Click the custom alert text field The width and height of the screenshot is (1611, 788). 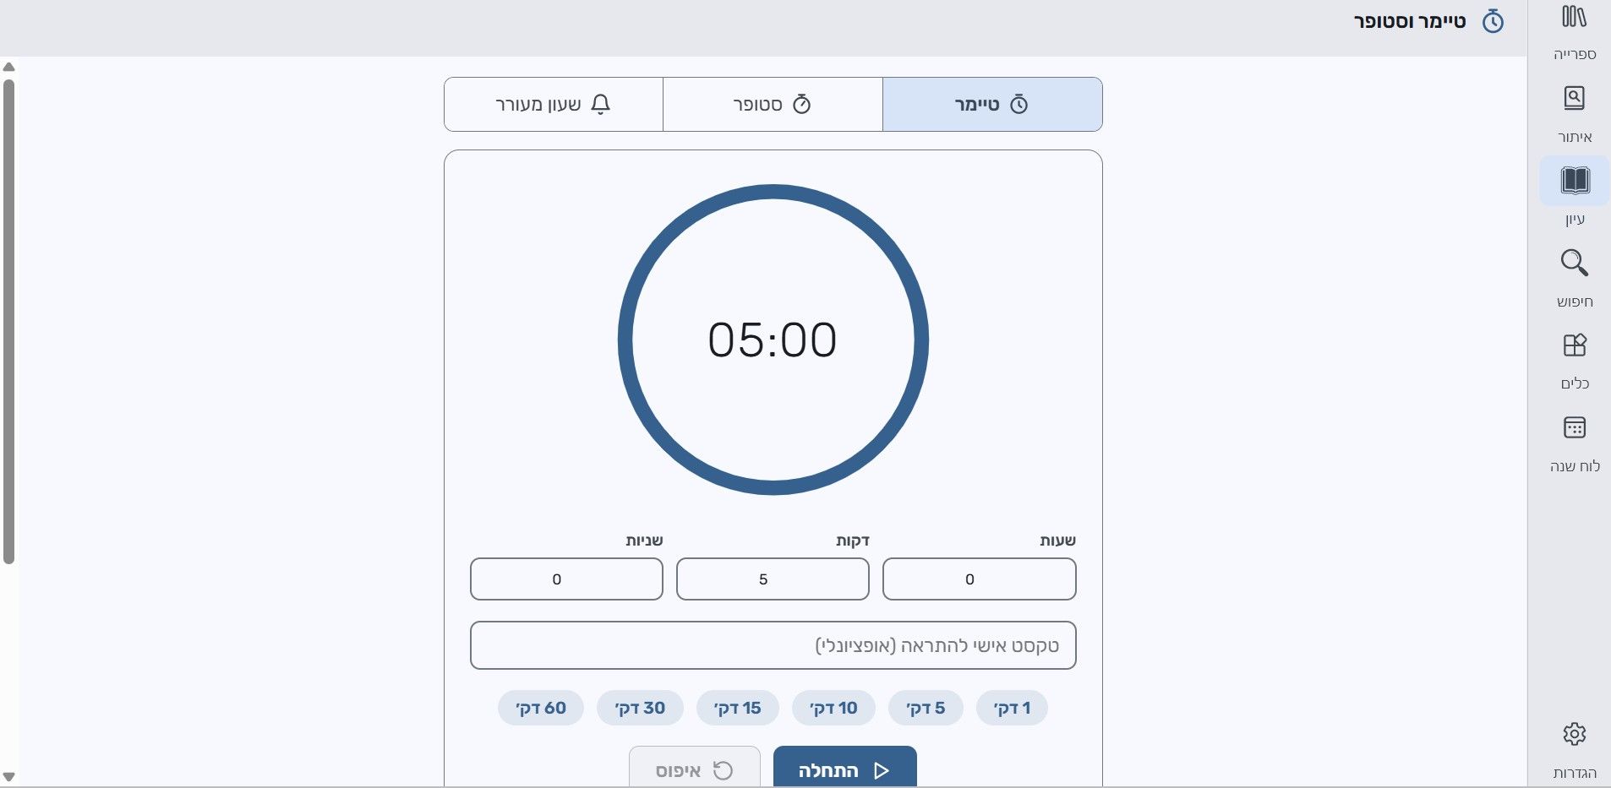(x=773, y=645)
